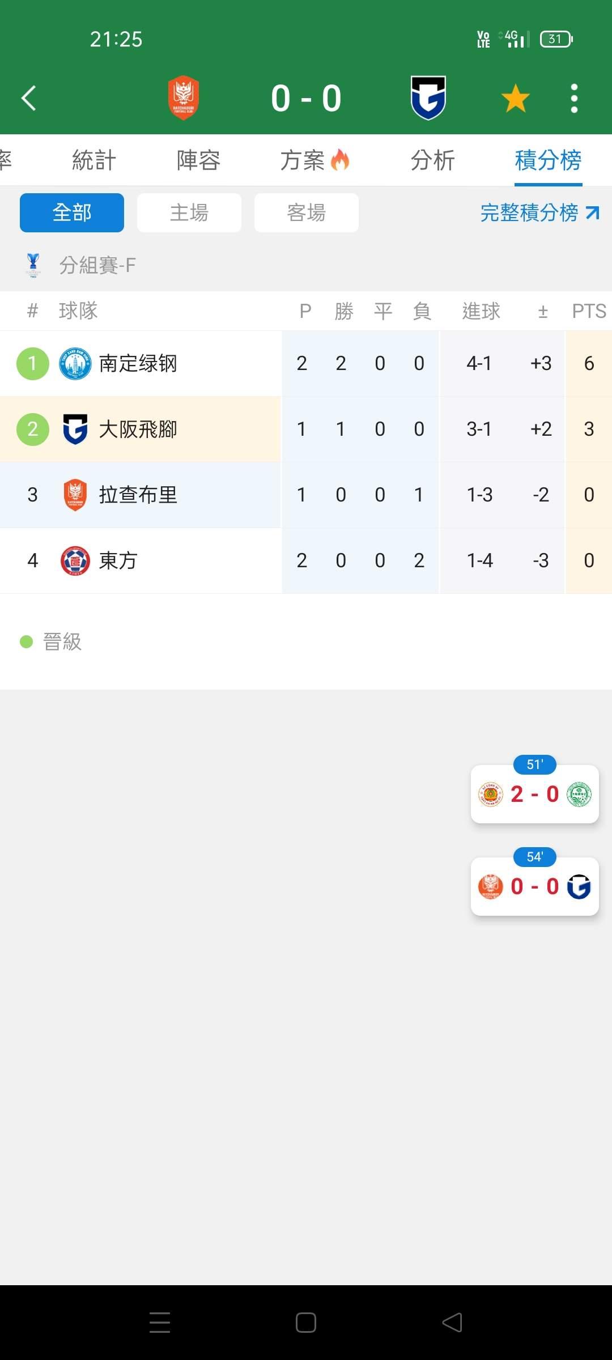The width and height of the screenshot is (612, 1360).
Task: Switch to the 陣容 tab
Action: point(198,160)
